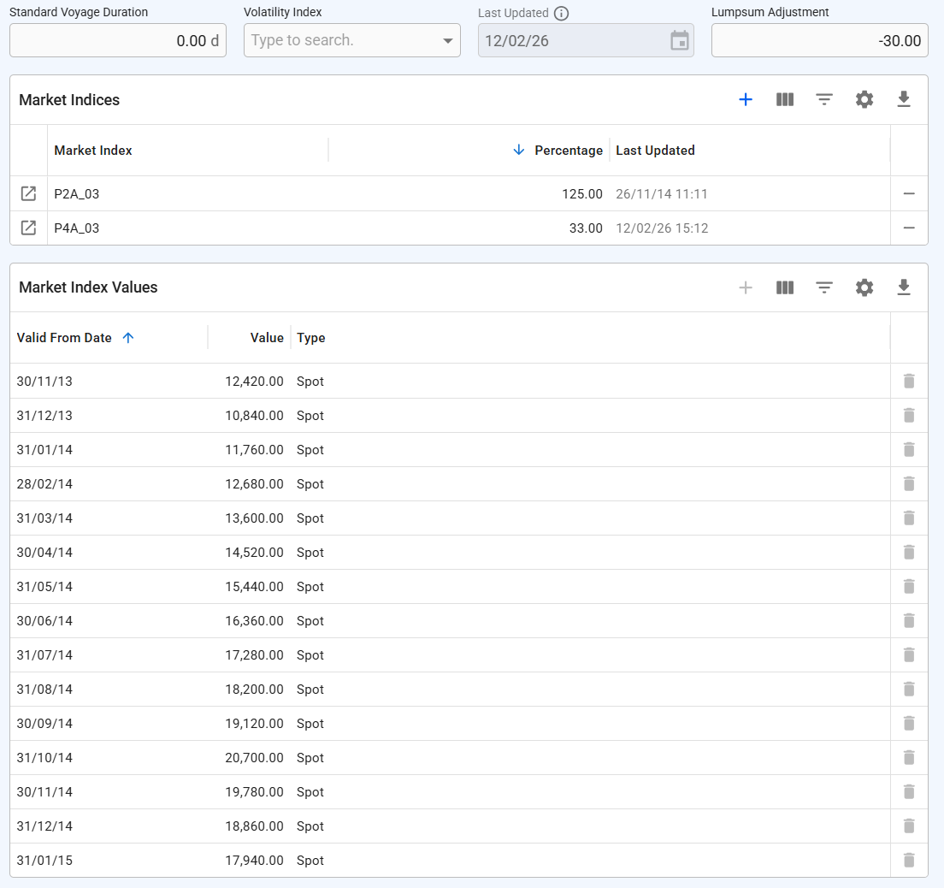
Task: Download Market Index Values table
Action: tap(904, 287)
